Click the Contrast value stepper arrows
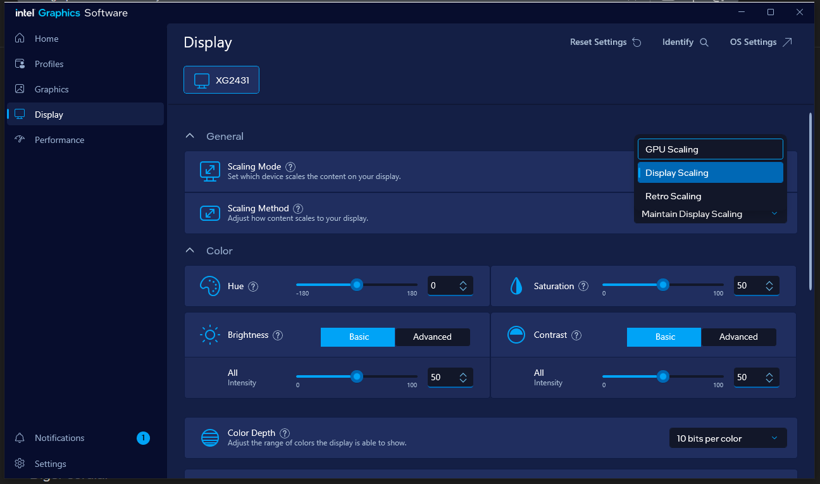The width and height of the screenshot is (820, 484). point(769,378)
